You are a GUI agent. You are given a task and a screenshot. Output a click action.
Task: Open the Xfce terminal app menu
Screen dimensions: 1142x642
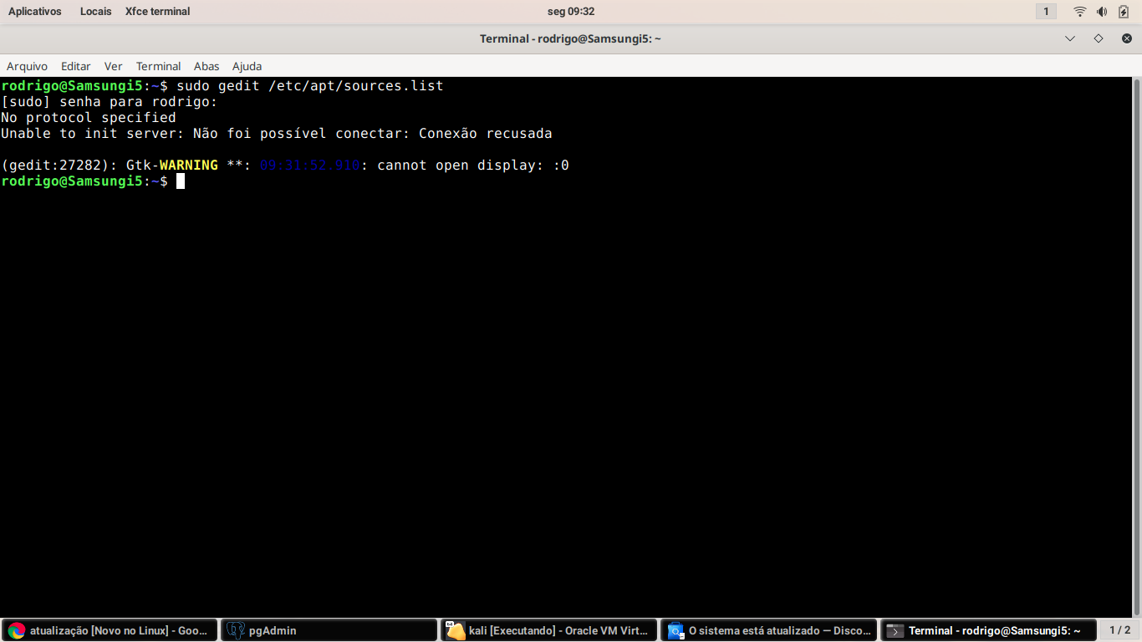[157, 12]
